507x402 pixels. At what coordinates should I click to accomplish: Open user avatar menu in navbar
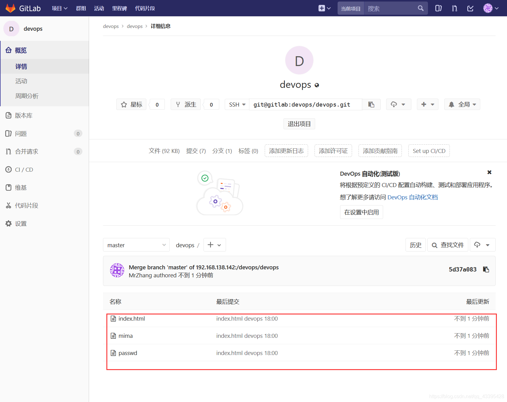tap(491, 8)
